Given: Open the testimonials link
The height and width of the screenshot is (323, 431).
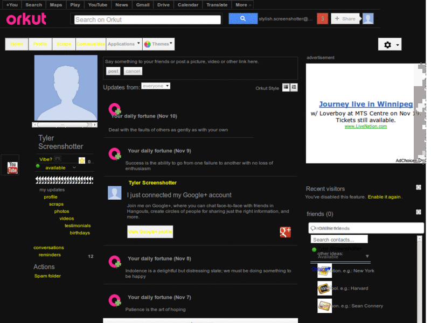Looking at the screenshot, I should point(78,226).
